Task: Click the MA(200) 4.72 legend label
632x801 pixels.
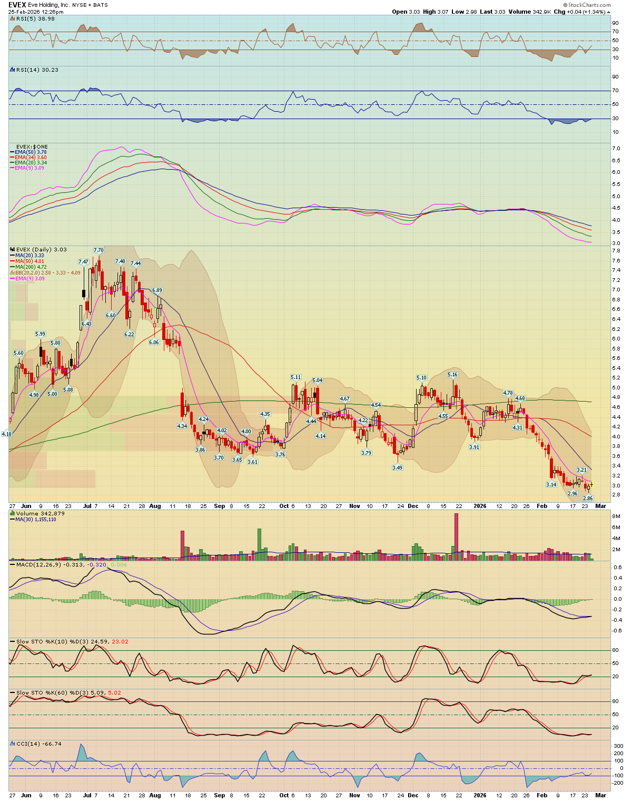Action: [31, 267]
